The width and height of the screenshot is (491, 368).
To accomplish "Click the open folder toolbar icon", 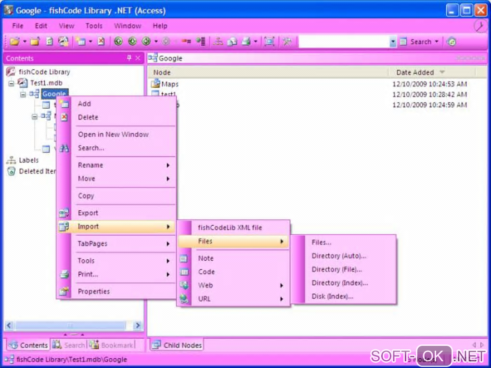I will (x=14, y=41).
